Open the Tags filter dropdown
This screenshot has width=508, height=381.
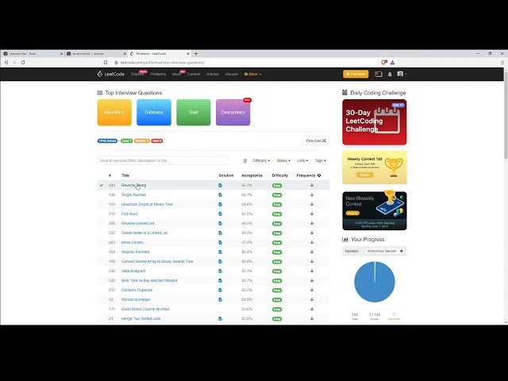click(321, 160)
